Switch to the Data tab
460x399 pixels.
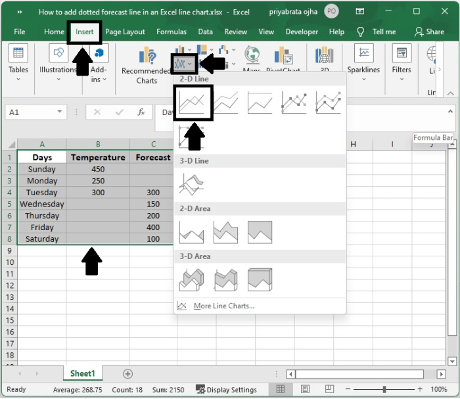(205, 32)
